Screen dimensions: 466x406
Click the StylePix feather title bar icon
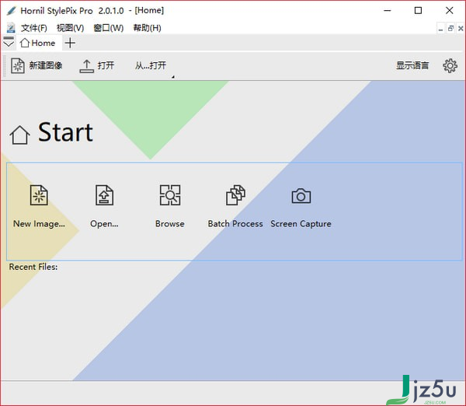tap(12, 11)
